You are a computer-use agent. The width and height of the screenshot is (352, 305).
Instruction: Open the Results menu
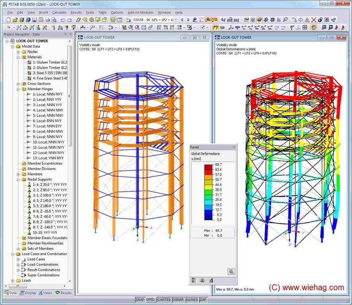coord(76,13)
